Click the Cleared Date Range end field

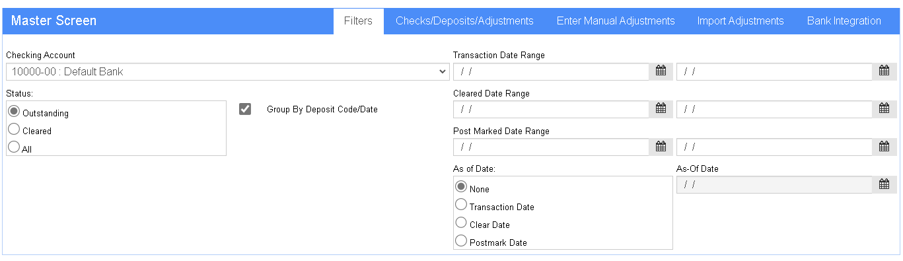[x=774, y=109]
